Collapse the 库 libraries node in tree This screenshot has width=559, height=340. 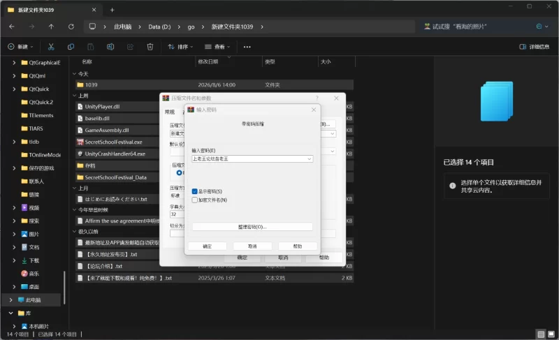click(x=10, y=313)
